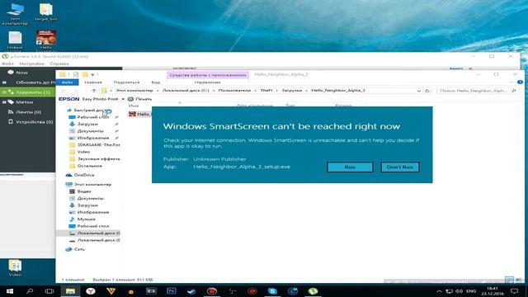Sort files by the Имя column header
The width and height of the screenshot is (528, 297).
(x=134, y=106)
